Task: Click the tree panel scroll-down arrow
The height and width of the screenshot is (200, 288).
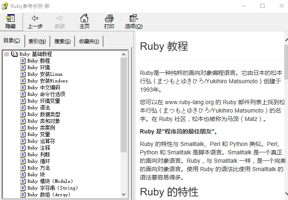Action: (124, 194)
